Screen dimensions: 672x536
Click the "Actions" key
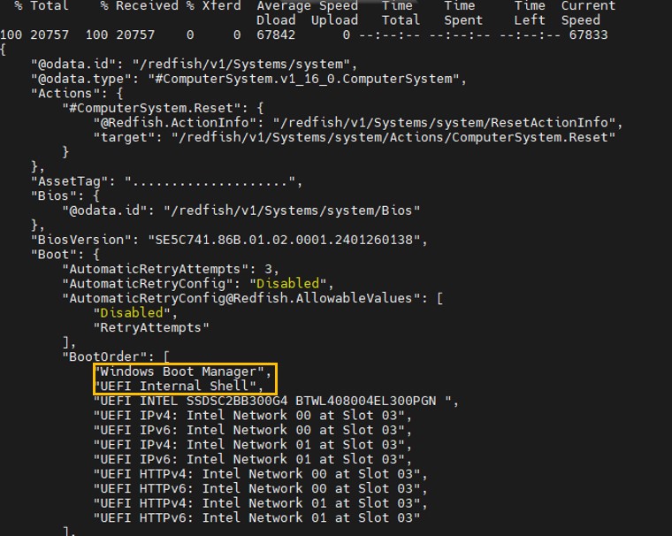pyautogui.click(x=63, y=93)
